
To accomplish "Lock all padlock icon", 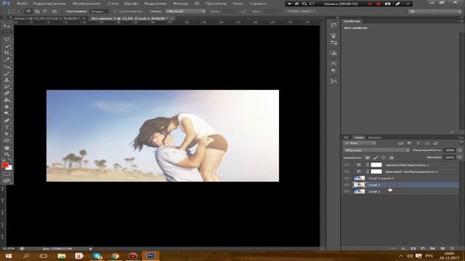I will point(392,158).
